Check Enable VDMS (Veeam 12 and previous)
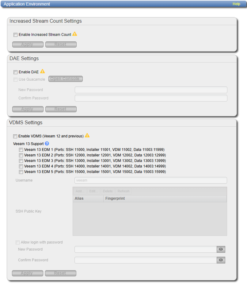 (15, 136)
